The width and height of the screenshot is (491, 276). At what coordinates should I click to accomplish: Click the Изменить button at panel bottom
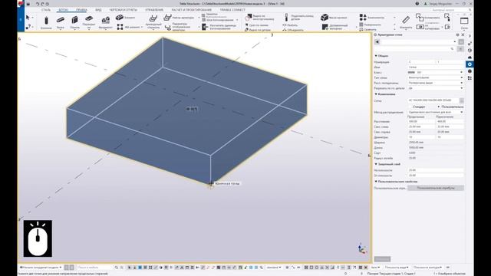pos(382,259)
